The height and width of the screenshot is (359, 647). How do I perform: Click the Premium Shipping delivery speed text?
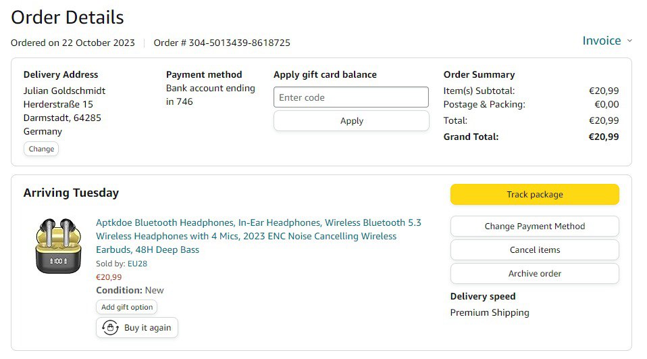(490, 312)
